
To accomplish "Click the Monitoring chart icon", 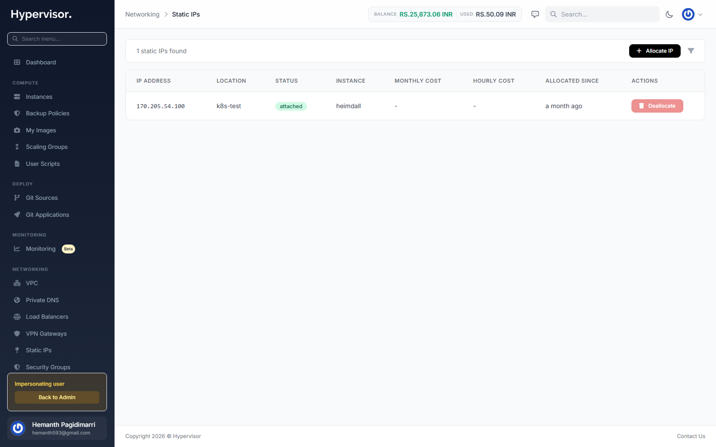I will (17, 249).
